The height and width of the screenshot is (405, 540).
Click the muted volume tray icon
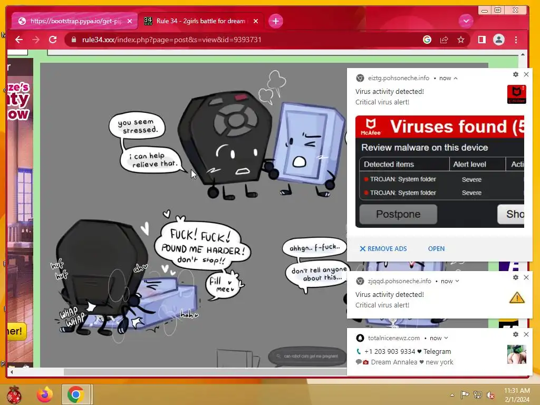click(490, 395)
